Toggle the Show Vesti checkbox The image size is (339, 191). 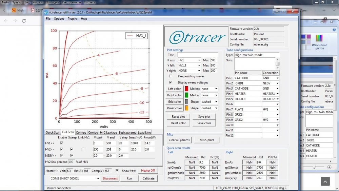[x=117, y=171]
